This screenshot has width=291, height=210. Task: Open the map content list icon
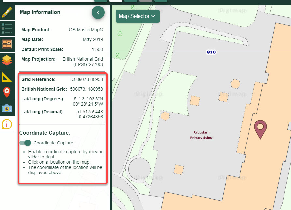coord(7,28)
